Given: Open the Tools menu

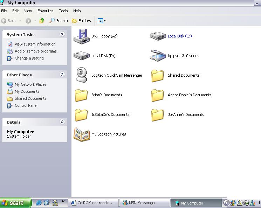Looking at the screenshot, I should click(x=63, y=11).
